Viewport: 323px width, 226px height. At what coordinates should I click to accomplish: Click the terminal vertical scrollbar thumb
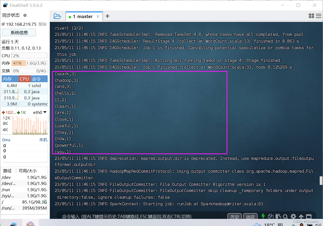321,181
